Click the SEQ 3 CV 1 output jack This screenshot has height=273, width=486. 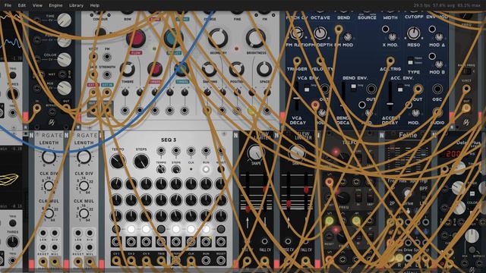[x=116, y=260]
